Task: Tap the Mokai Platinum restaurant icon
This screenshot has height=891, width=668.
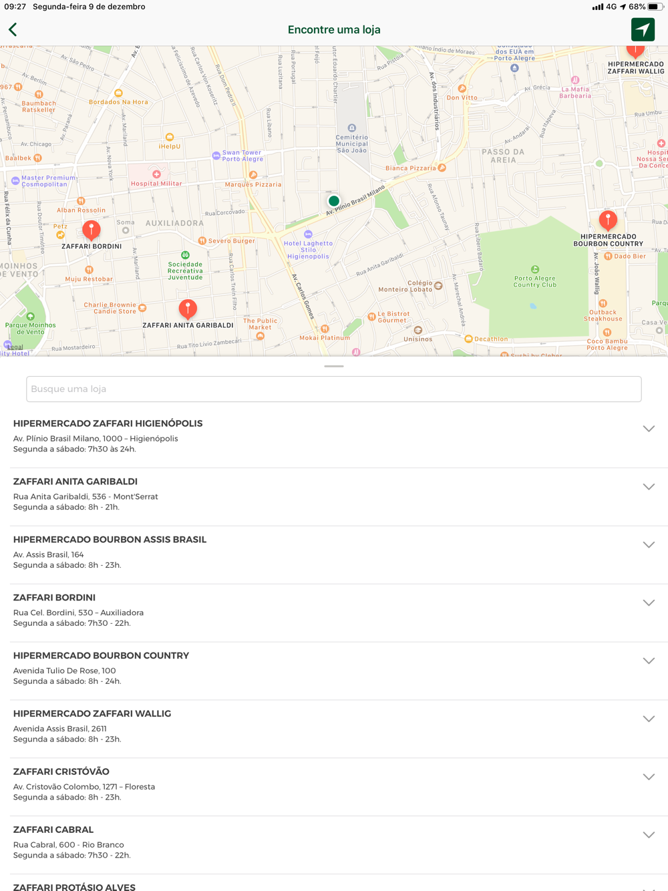Action: click(x=325, y=329)
